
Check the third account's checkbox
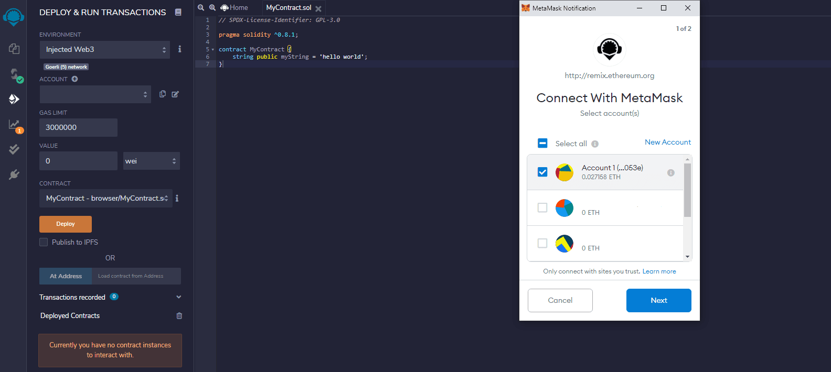point(542,243)
